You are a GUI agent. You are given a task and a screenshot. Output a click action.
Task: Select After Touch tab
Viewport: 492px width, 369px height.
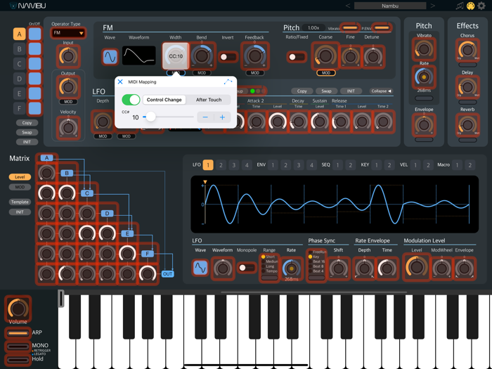[209, 100]
